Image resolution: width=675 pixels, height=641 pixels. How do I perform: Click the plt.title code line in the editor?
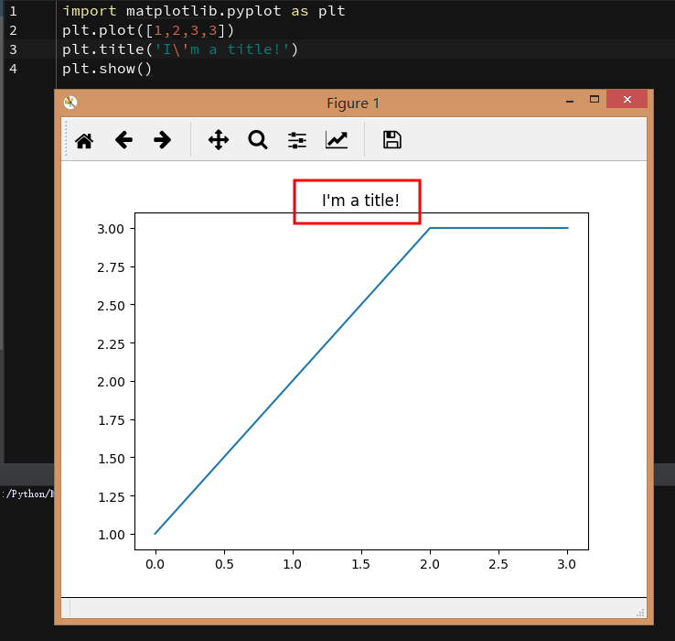[180, 49]
